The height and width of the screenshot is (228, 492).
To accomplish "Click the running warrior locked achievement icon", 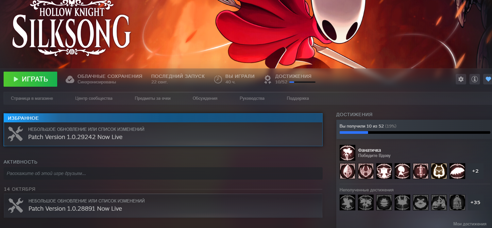I will (348, 202).
